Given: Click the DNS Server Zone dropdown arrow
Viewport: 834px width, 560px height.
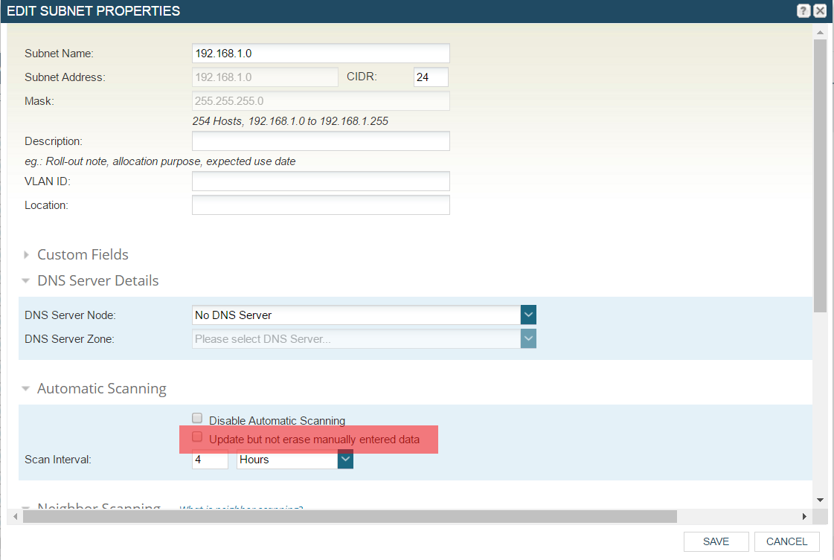Looking at the screenshot, I should tap(528, 339).
